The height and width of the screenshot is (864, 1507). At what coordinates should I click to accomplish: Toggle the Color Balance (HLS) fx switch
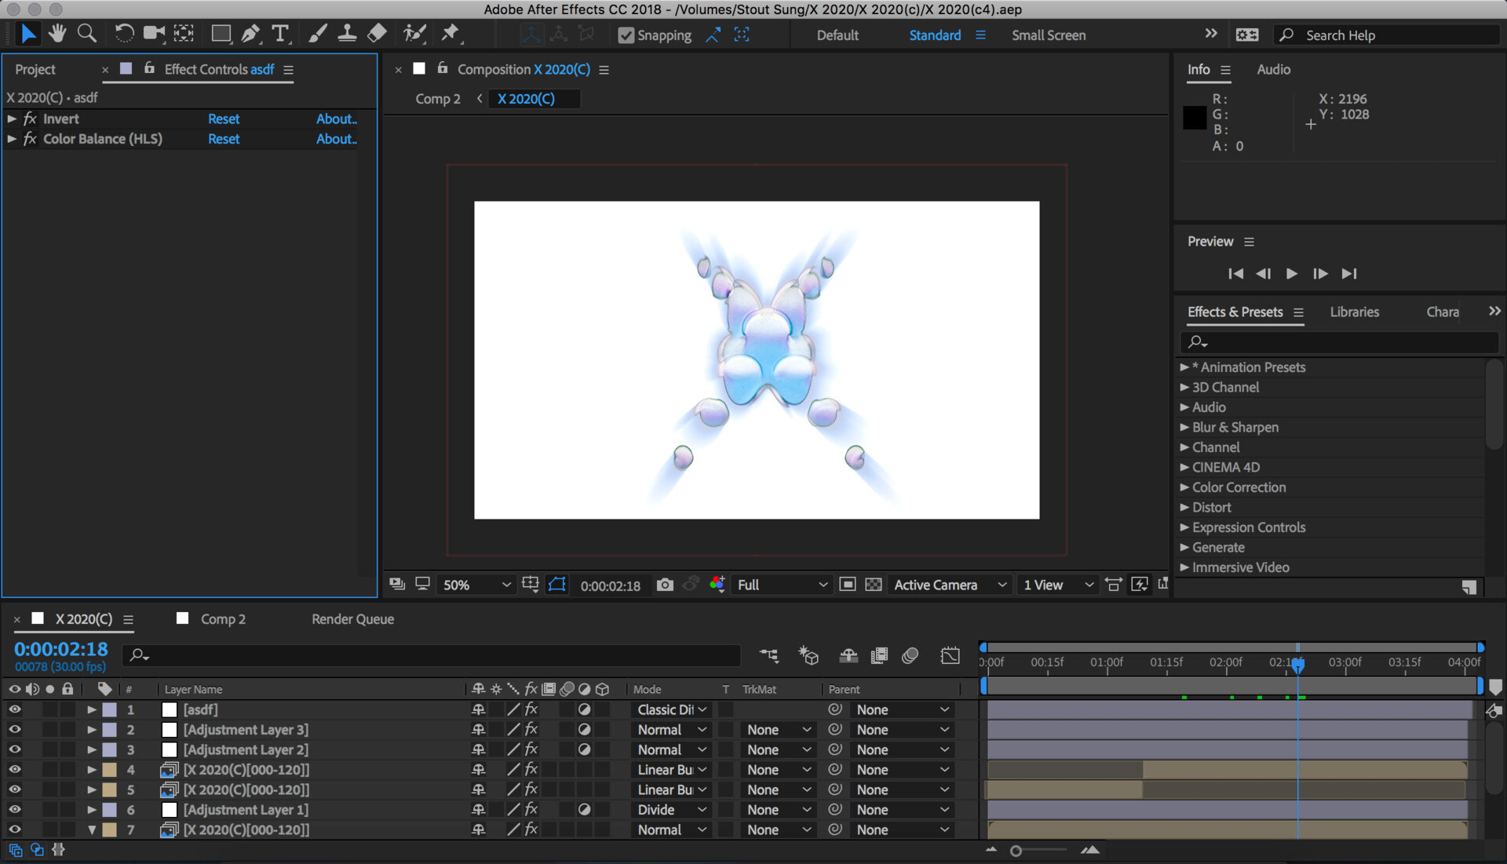tap(30, 139)
